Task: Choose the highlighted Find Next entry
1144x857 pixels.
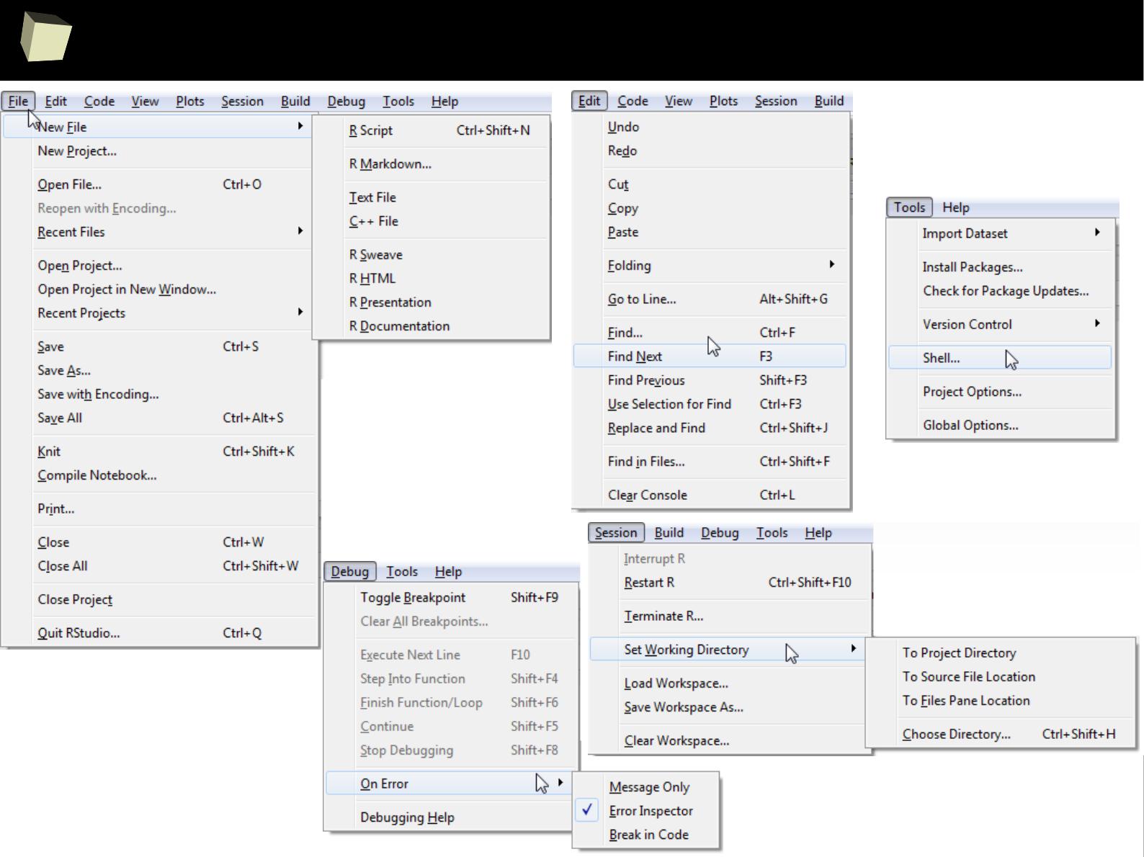Action: point(710,356)
